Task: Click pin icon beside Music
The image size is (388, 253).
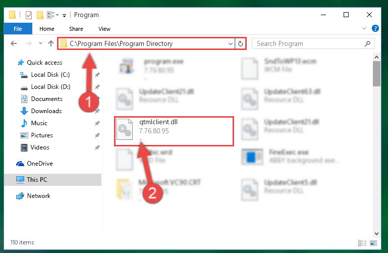Action: click(97, 123)
